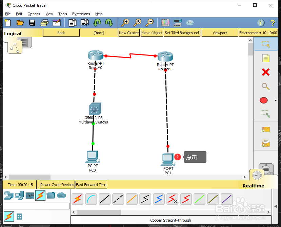Choose the red X Delete tool
The height and width of the screenshot is (227, 281).
pos(266,72)
